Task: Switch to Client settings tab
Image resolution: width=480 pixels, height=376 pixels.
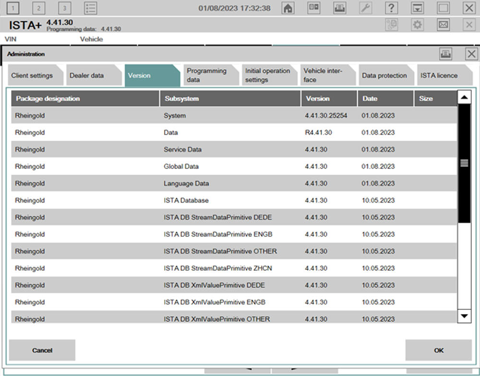Action: pos(35,75)
